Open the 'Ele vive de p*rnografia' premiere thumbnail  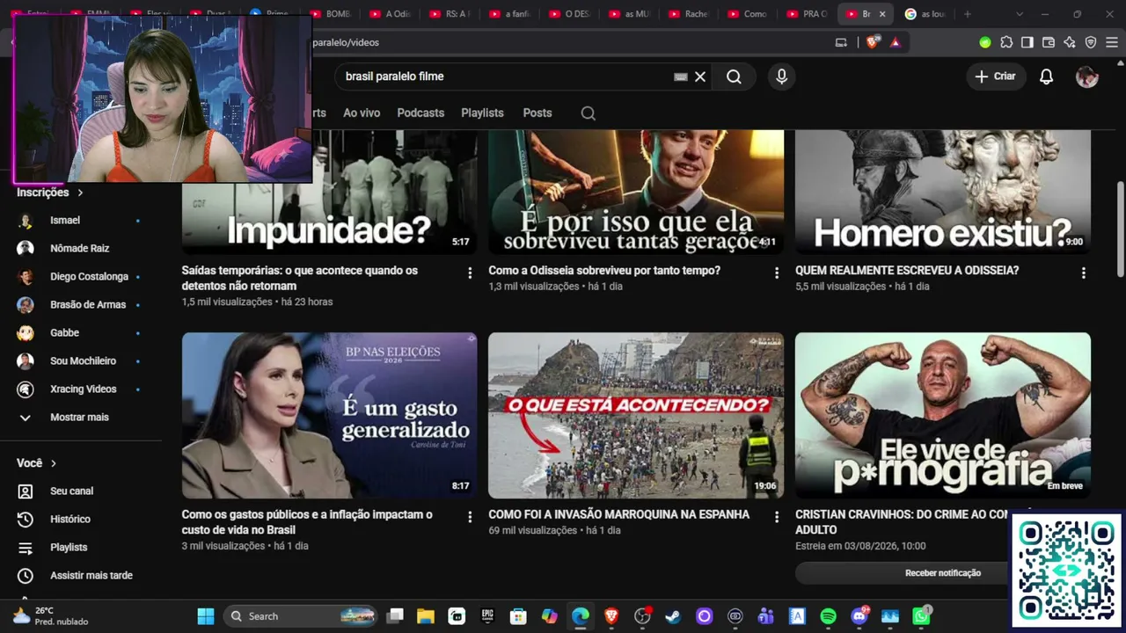[943, 415]
